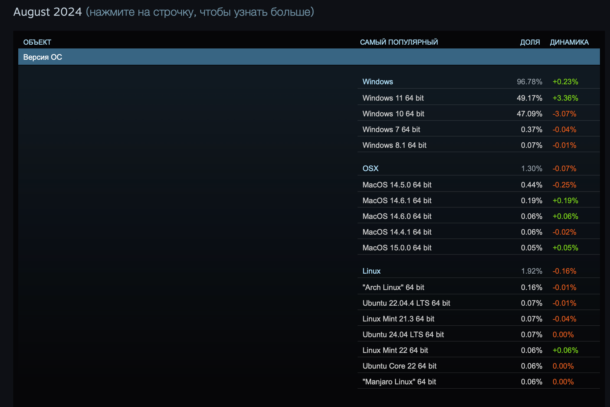The image size is (610, 407).
Task: Select the "MacOS 14.6.0 64 bit" row name
Action: [397, 216]
